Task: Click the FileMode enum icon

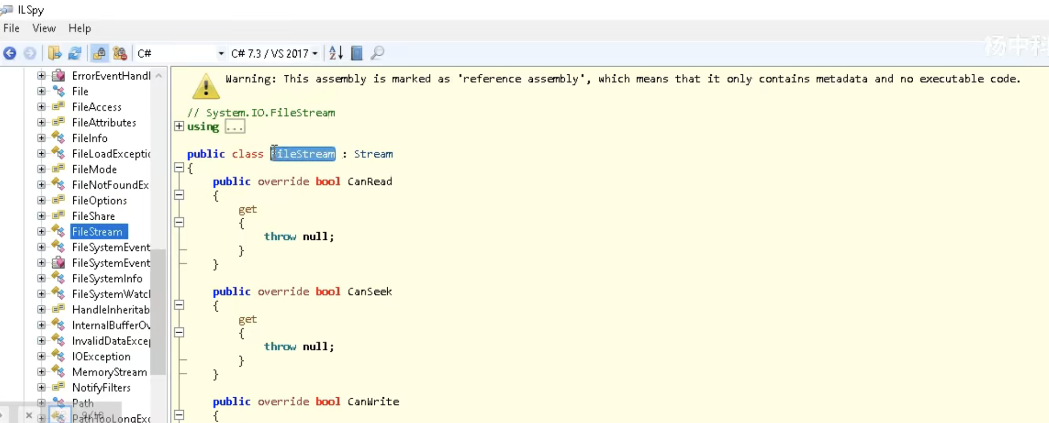Action: 58,169
